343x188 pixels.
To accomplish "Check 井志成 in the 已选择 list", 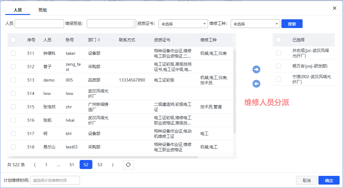I will pyautogui.click(x=278, y=53).
